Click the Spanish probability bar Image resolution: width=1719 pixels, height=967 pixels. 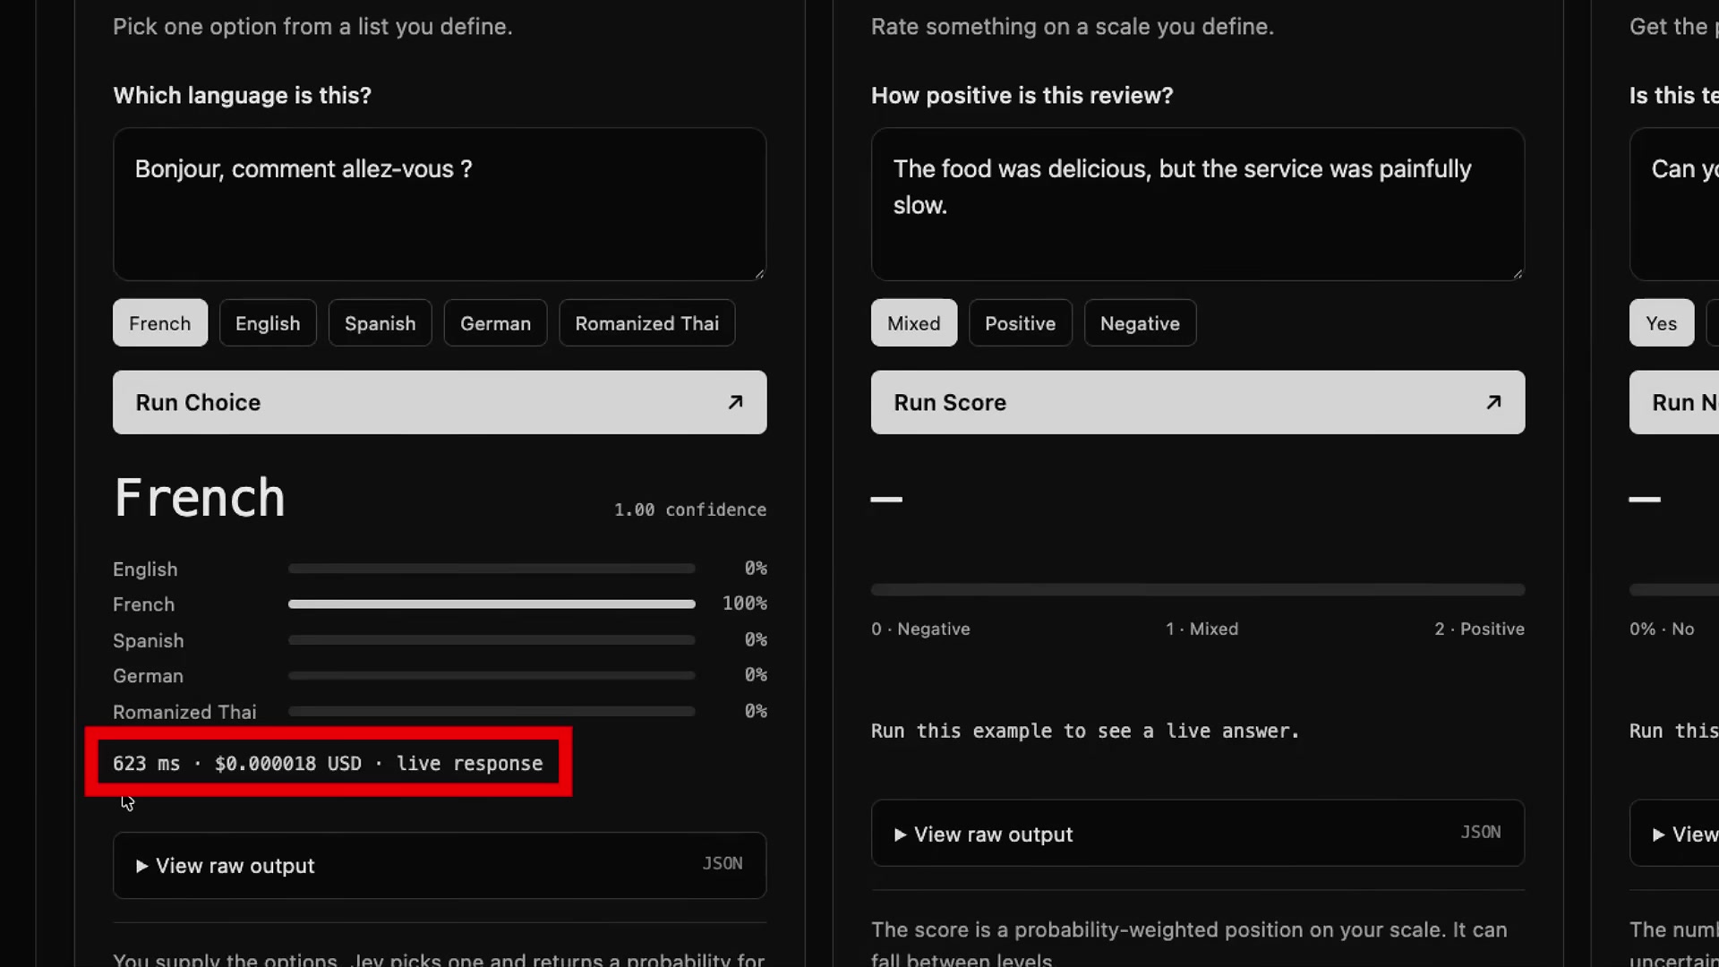[x=492, y=640]
